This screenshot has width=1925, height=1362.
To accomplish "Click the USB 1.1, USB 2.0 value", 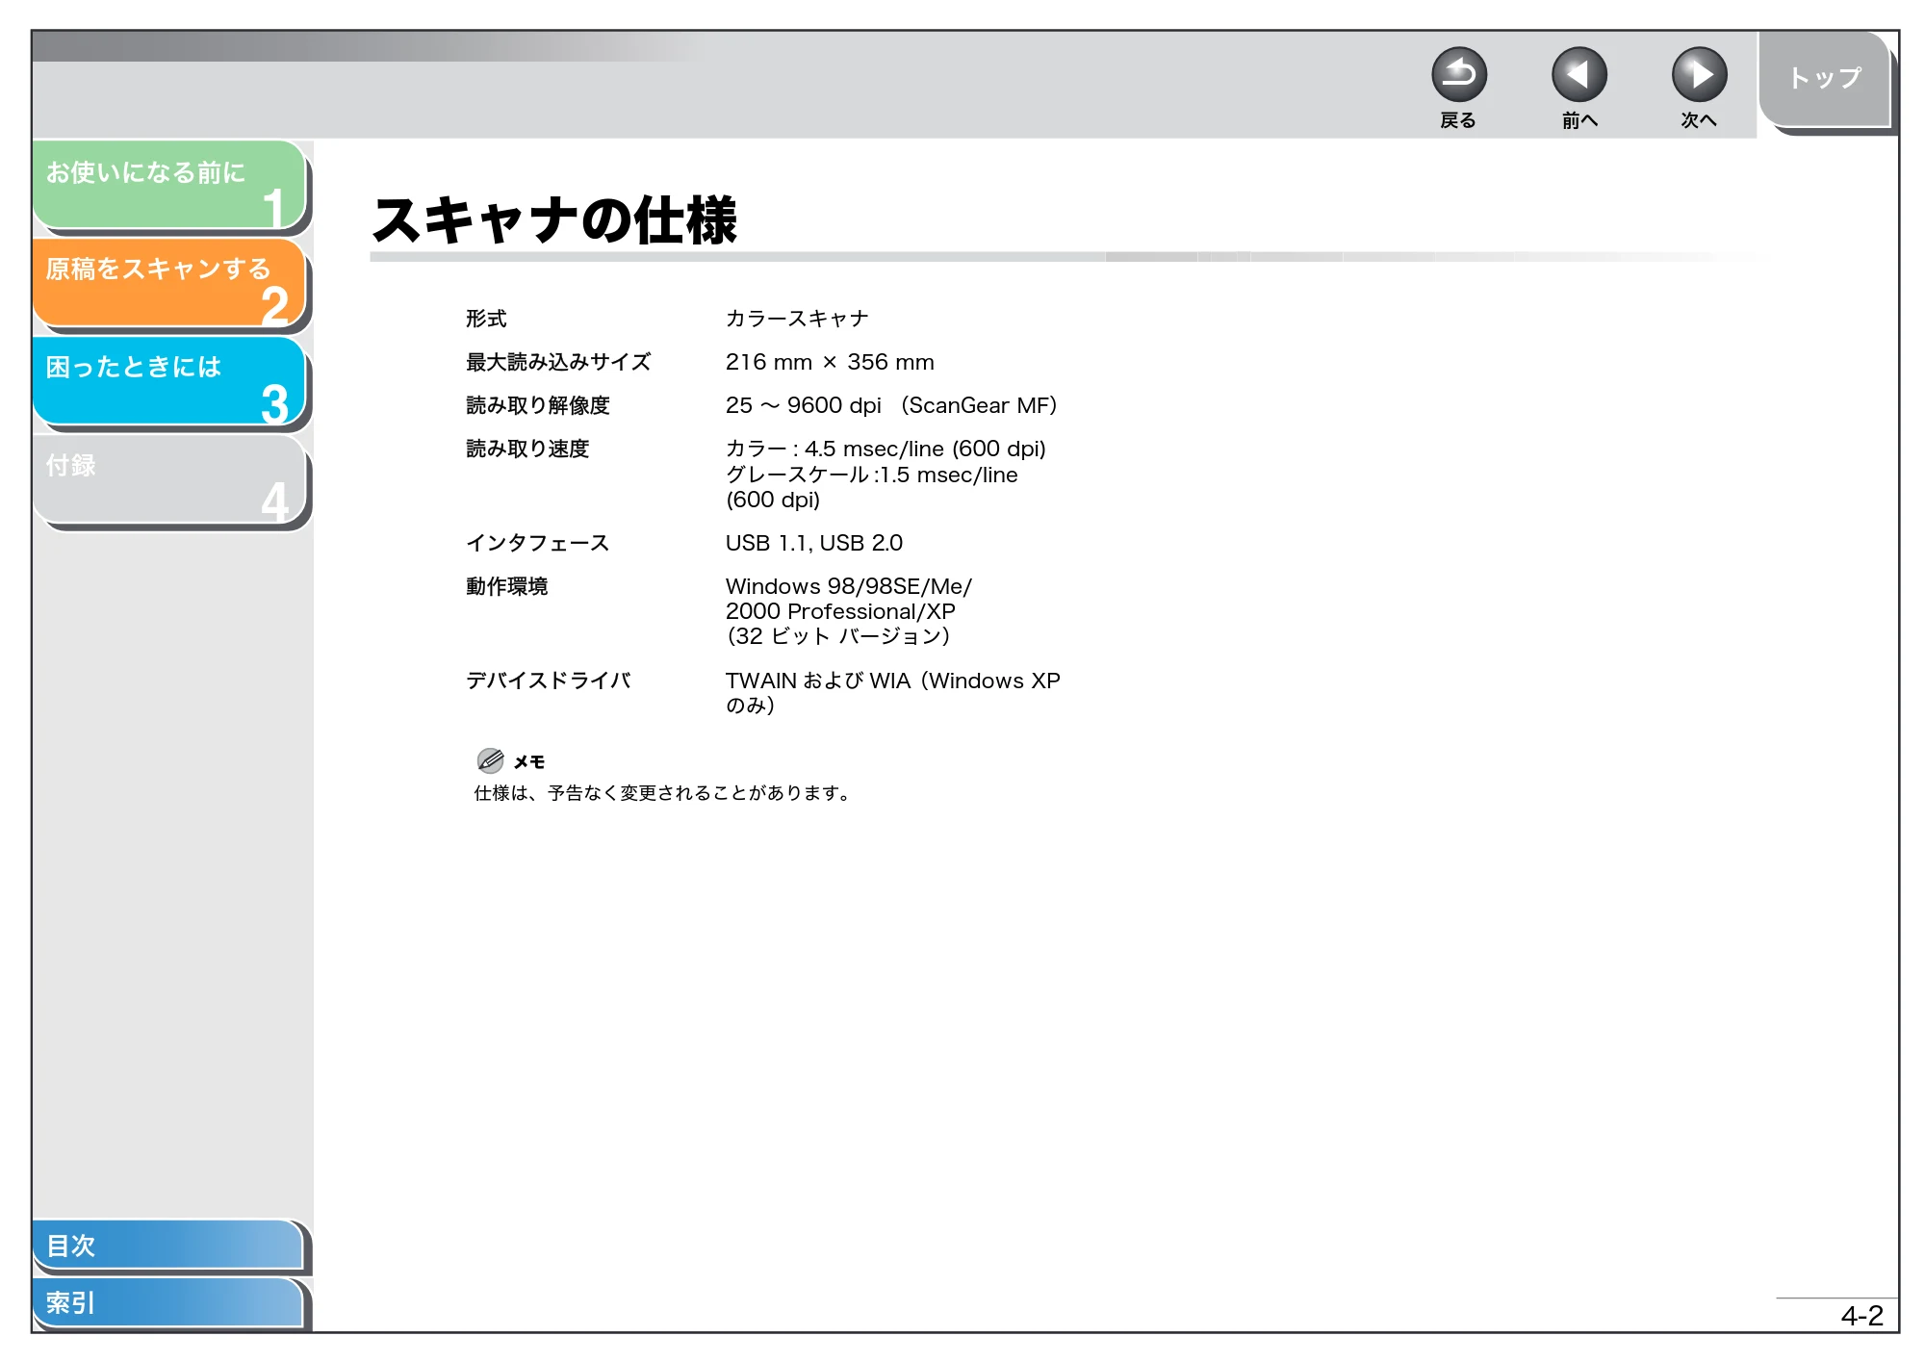I will [x=814, y=543].
